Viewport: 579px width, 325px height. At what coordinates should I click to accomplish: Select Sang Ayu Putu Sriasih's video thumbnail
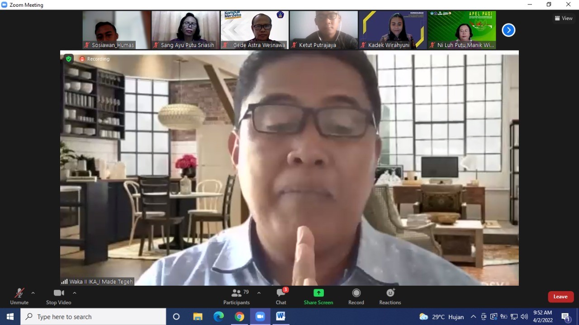(185, 30)
